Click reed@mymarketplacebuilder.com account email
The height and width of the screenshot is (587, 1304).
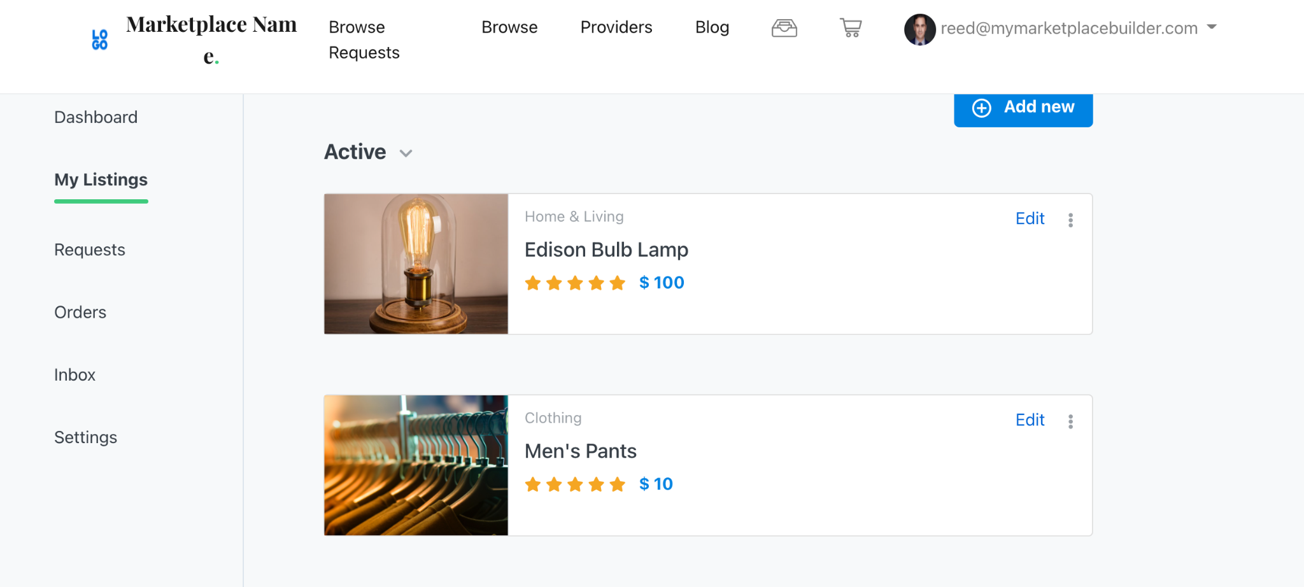1069,28
